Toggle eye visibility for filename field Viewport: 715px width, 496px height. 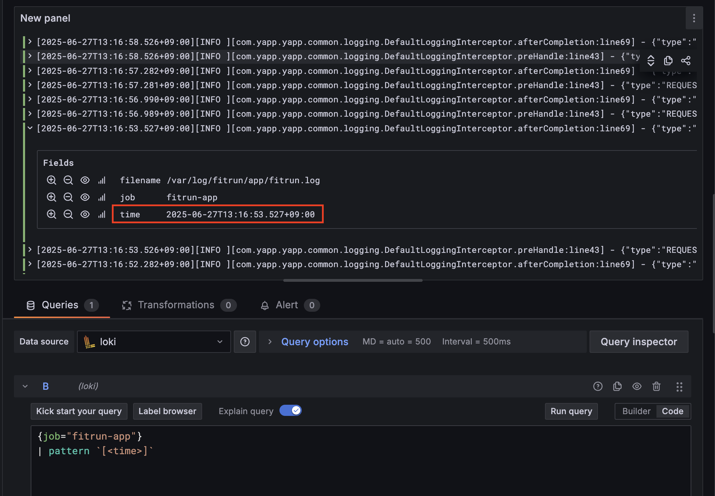(x=85, y=180)
